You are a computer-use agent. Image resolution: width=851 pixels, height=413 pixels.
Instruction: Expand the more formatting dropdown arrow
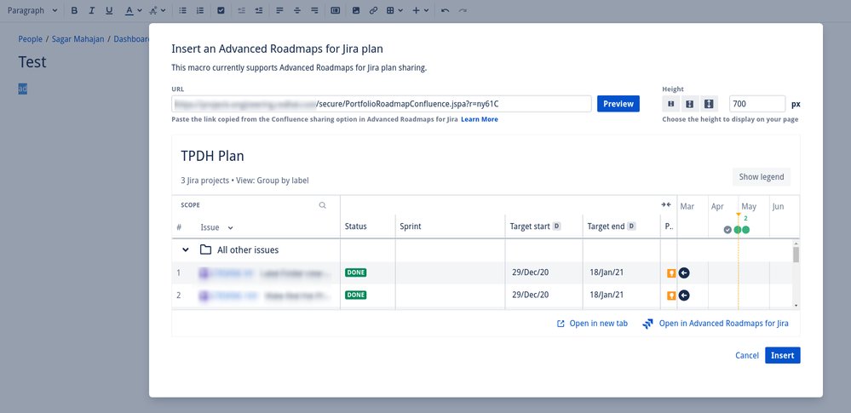[164, 10]
